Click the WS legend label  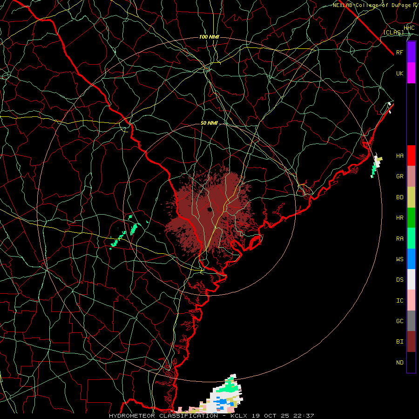[x=400, y=259]
